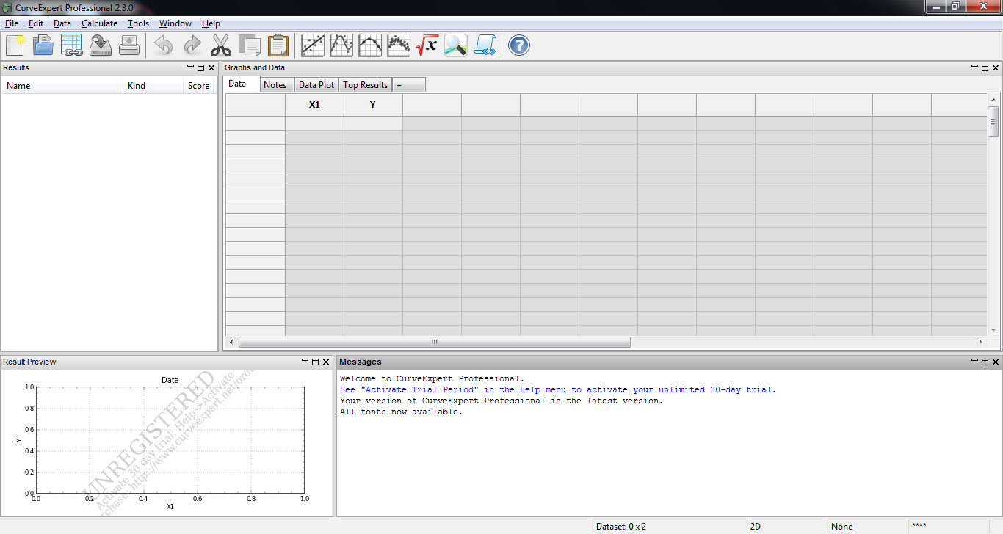Switch to the Notes tab
This screenshot has height=534, width=1003.
tap(275, 85)
